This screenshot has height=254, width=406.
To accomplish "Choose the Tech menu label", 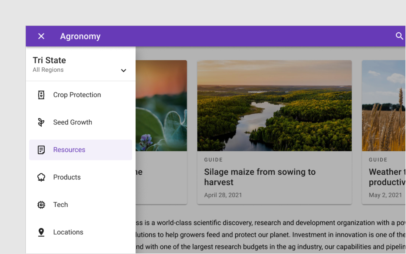I will (61, 205).
